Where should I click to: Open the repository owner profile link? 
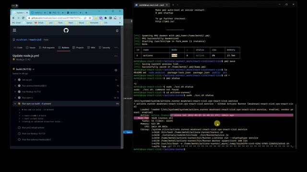(x=22, y=40)
